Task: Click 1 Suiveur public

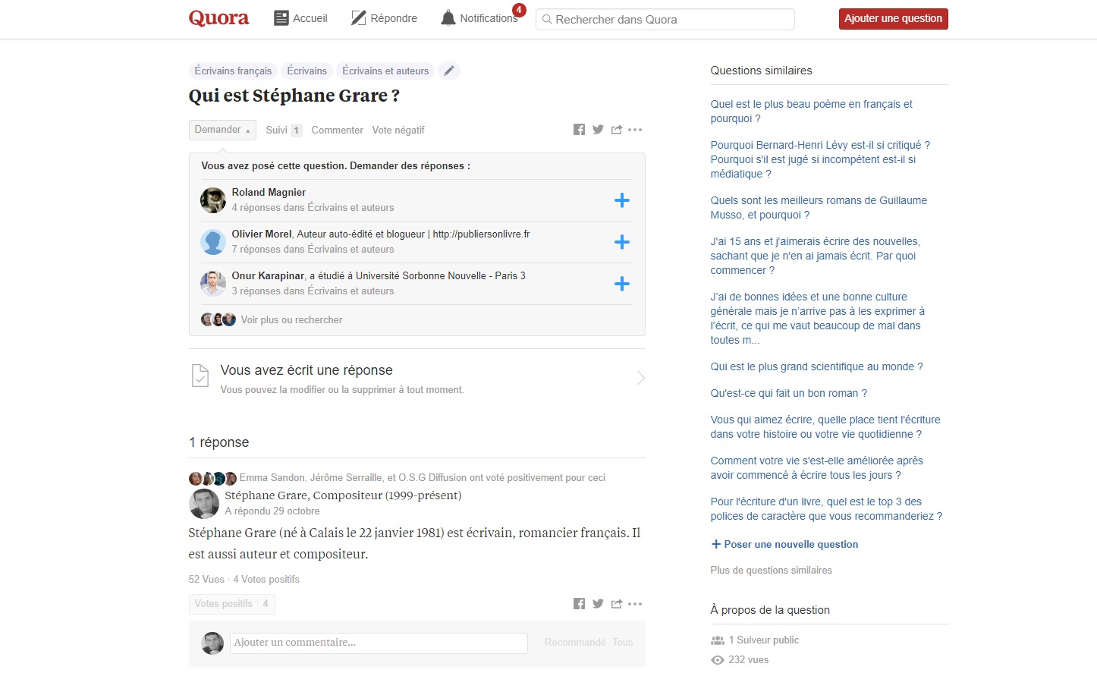Action: 763,640
